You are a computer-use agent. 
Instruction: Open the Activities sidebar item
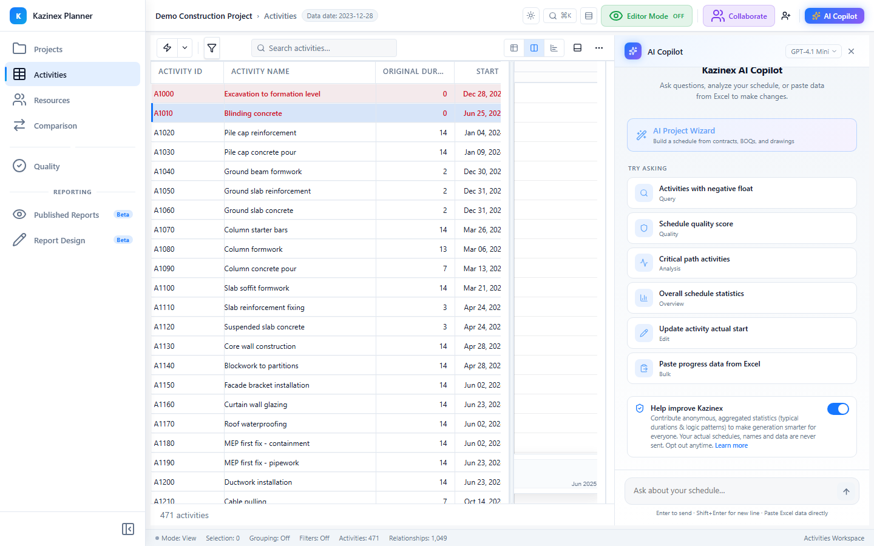72,75
